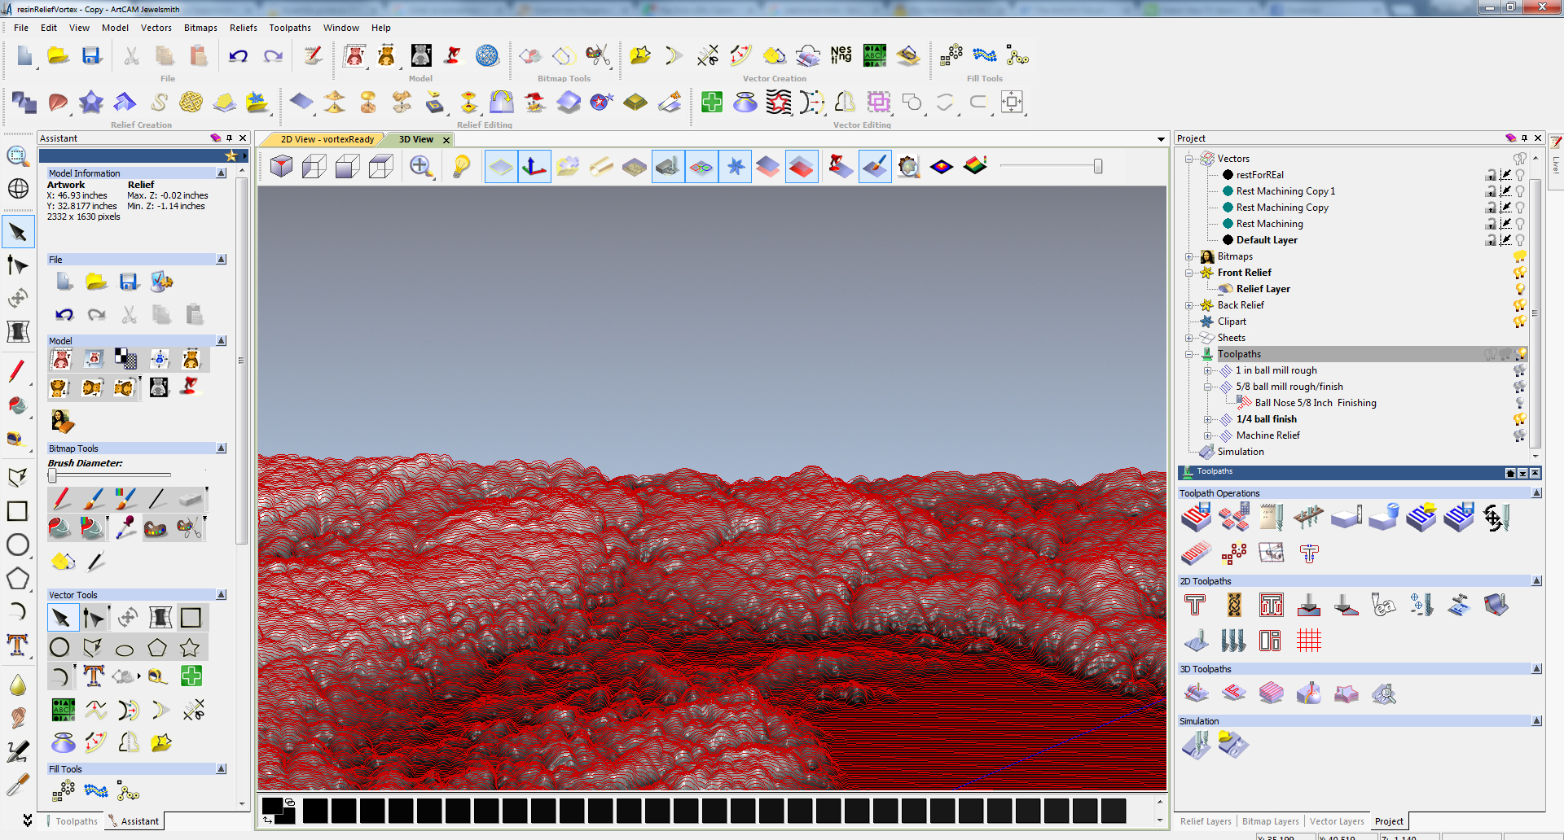
Task: Collapse the Model Information section
Action: (x=221, y=173)
